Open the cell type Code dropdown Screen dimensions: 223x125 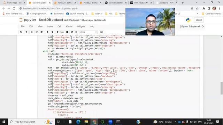pyautogui.click(x=89, y=32)
